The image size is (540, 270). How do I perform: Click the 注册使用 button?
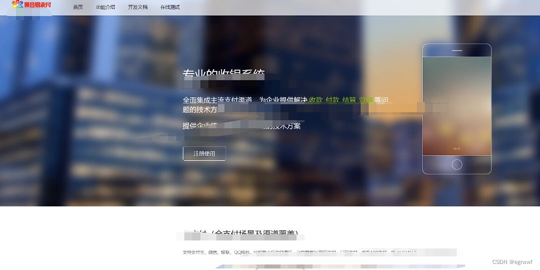204,154
